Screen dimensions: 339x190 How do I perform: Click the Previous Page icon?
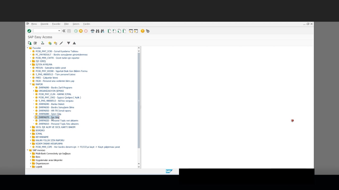114,31
